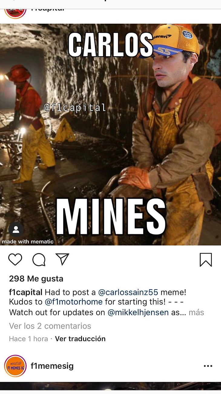Share the post via paper plane icon

[63, 259]
